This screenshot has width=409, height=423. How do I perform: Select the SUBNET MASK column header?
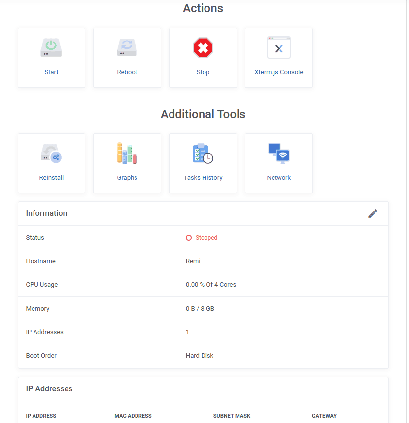click(x=232, y=416)
